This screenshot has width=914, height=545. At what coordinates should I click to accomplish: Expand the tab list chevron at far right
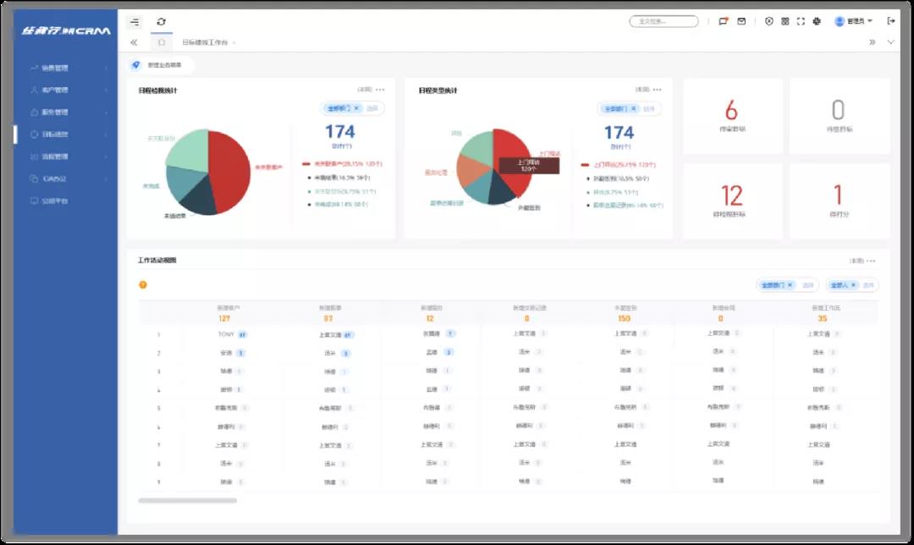coord(890,41)
